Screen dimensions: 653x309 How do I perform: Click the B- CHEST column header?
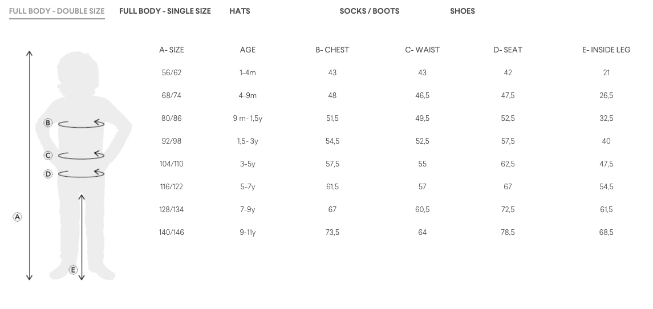(332, 50)
